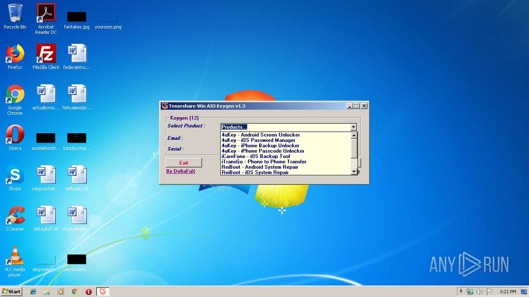Open Google Chrome desktop shortcut
The height and width of the screenshot is (297, 529).
point(15,100)
